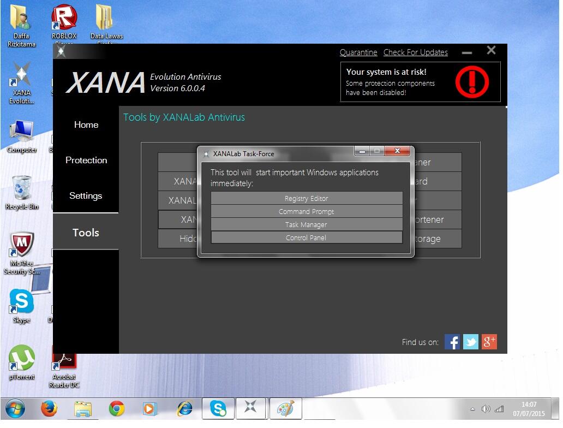
Task: Select XANA Evolution desktop shortcut
Action: pos(21,84)
